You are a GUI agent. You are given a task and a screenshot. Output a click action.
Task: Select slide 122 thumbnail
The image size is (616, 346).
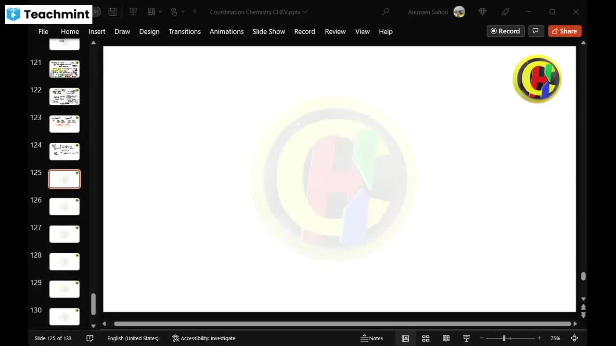(x=64, y=97)
